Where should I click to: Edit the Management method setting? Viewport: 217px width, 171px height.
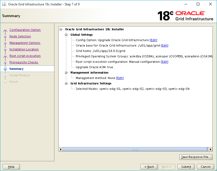point(120,78)
